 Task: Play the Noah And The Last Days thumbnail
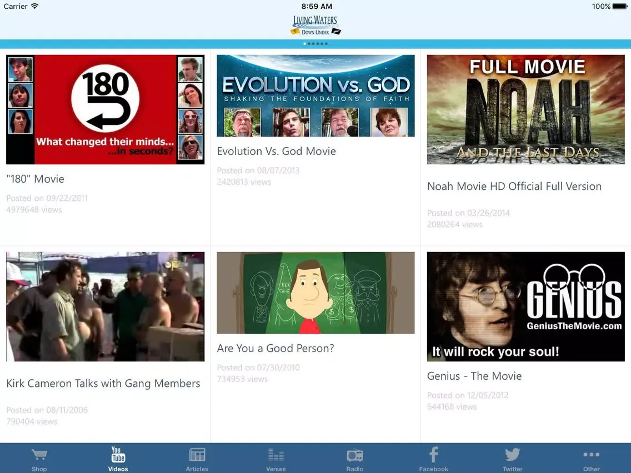(x=526, y=109)
